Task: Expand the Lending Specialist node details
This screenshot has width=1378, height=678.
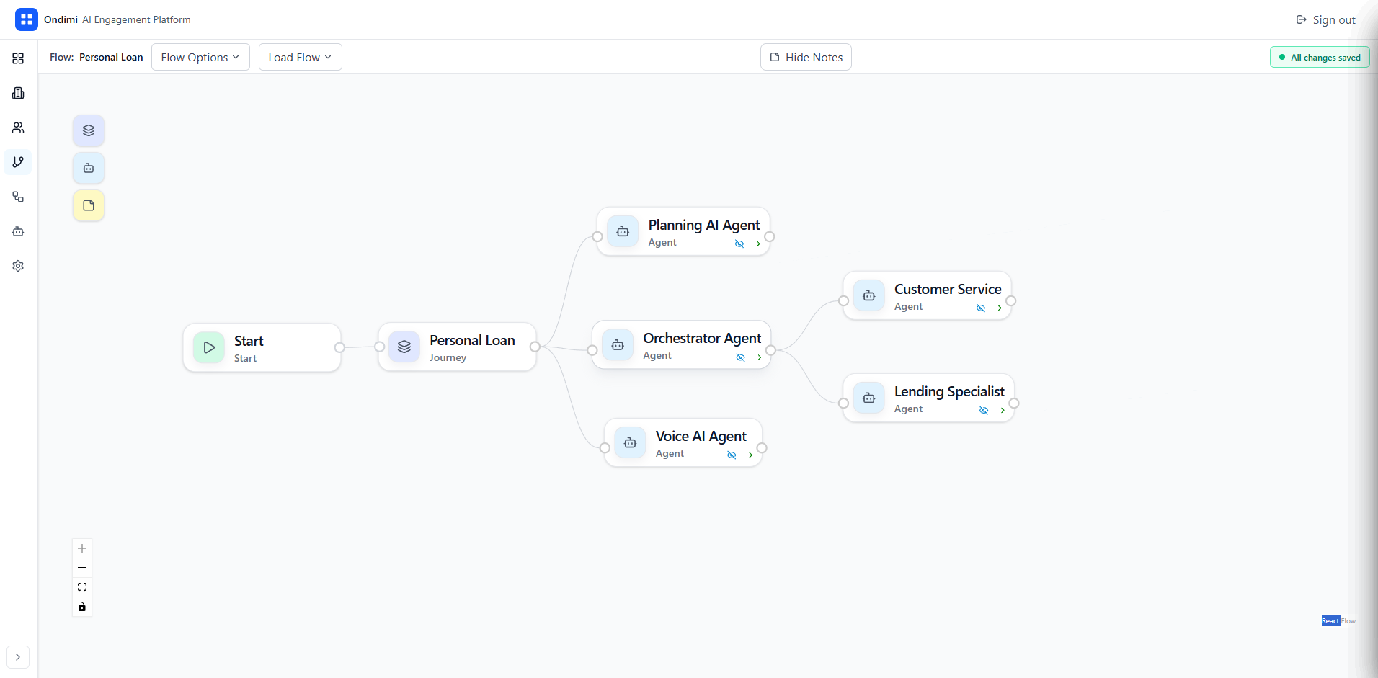Action: pos(1003,410)
